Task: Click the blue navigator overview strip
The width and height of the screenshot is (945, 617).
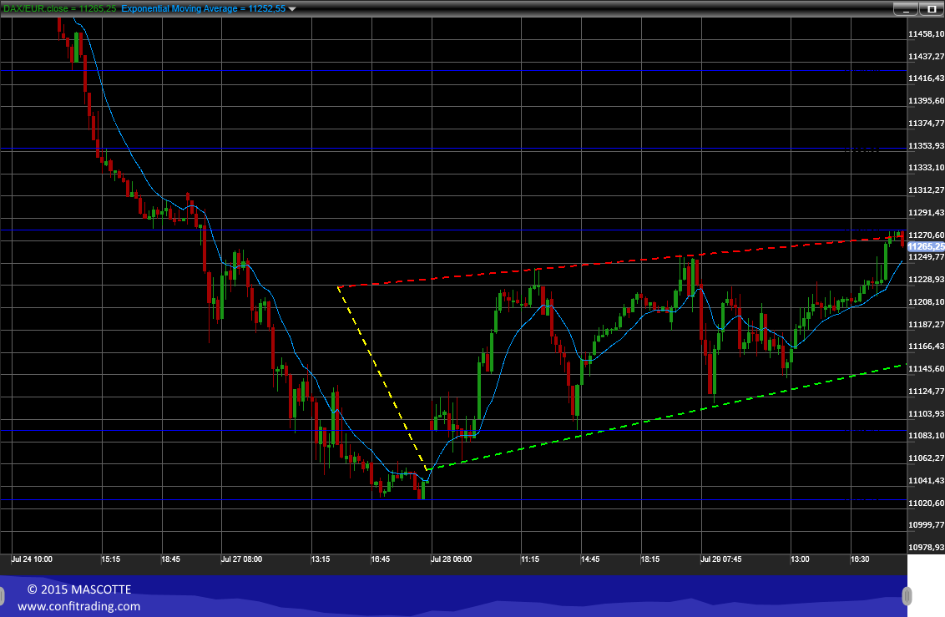Action: point(453,596)
